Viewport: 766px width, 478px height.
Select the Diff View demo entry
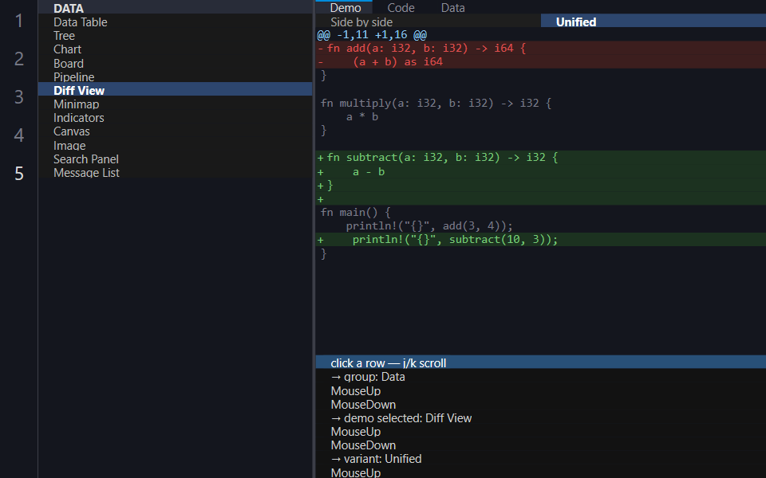[x=175, y=90]
